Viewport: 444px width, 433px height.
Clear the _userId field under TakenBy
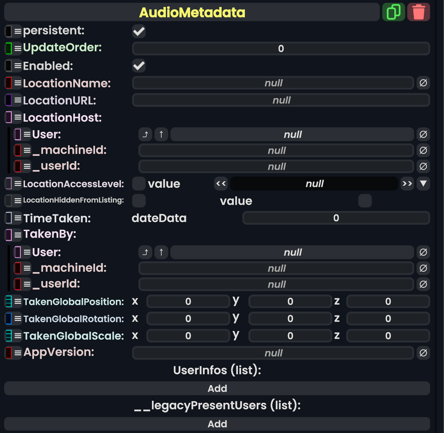click(x=423, y=284)
